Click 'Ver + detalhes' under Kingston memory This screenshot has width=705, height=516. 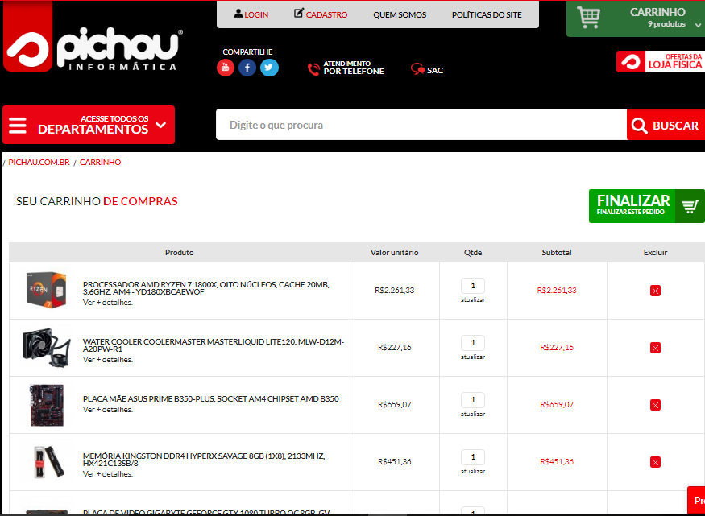108,474
